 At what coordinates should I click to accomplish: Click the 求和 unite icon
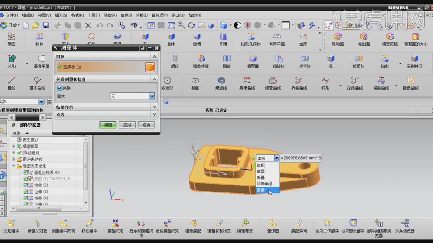pyautogui.click(x=12, y=62)
